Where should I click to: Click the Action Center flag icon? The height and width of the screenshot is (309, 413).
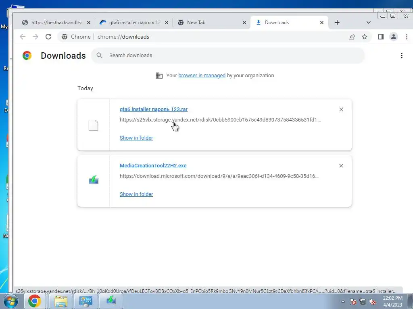coord(353,302)
